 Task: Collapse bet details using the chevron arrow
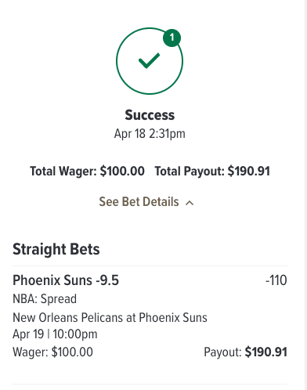(190, 203)
